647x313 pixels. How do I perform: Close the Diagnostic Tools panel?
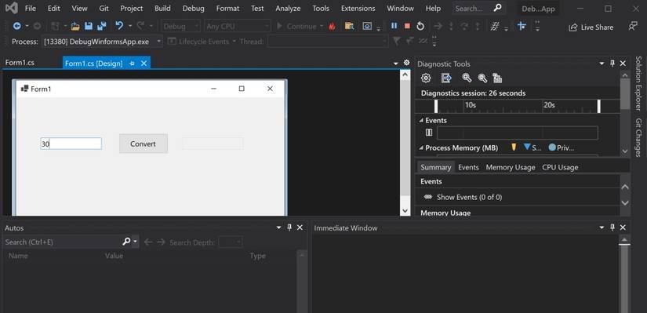coord(623,64)
